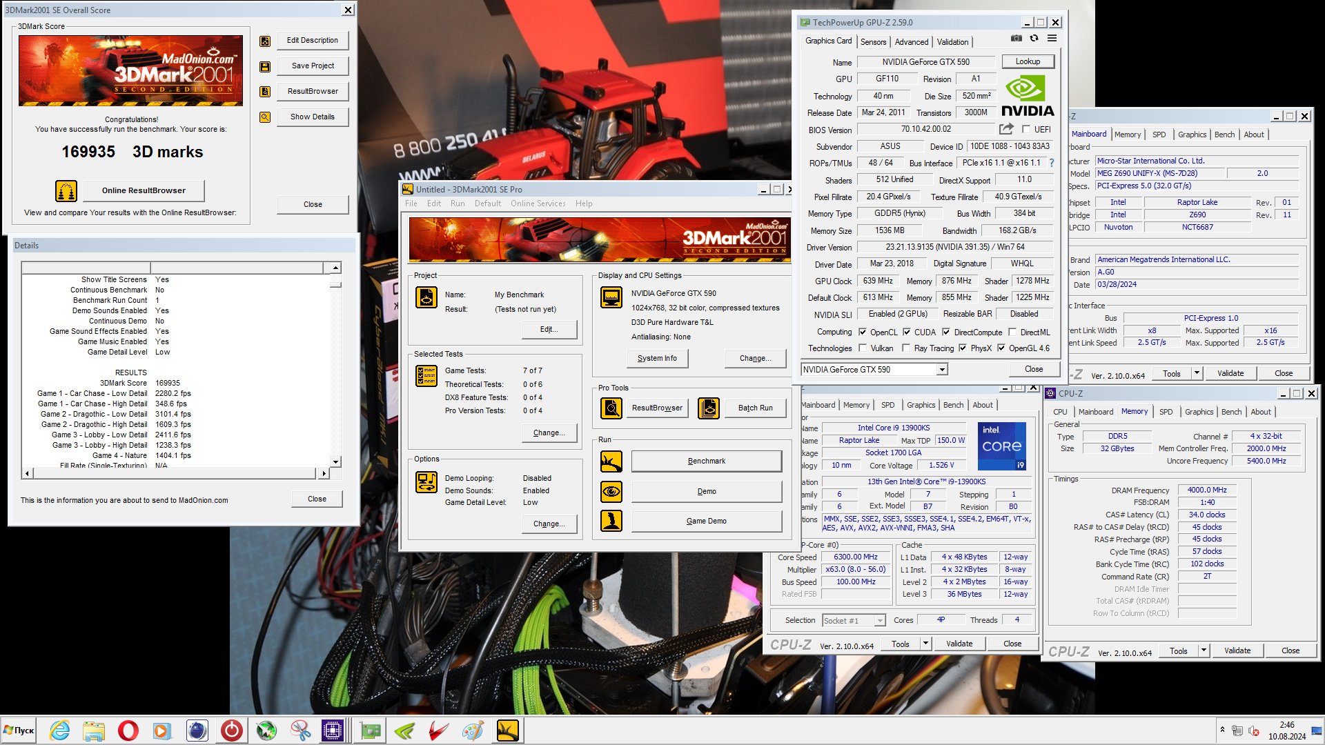
Task: Click BIOS version share/export icon in GPU-Z
Action: (x=1006, y=129)
